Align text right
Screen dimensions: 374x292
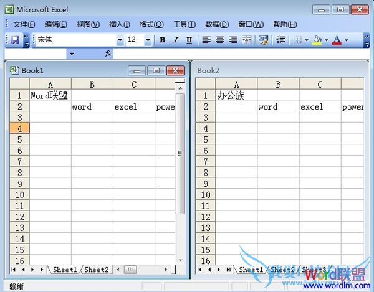[x=233, y=40]
